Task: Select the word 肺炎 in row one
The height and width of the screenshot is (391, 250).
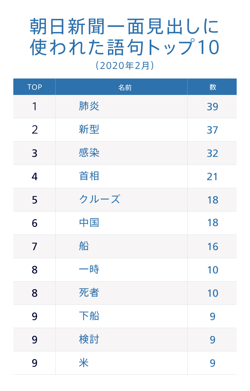Action: (x=89, y=106)
